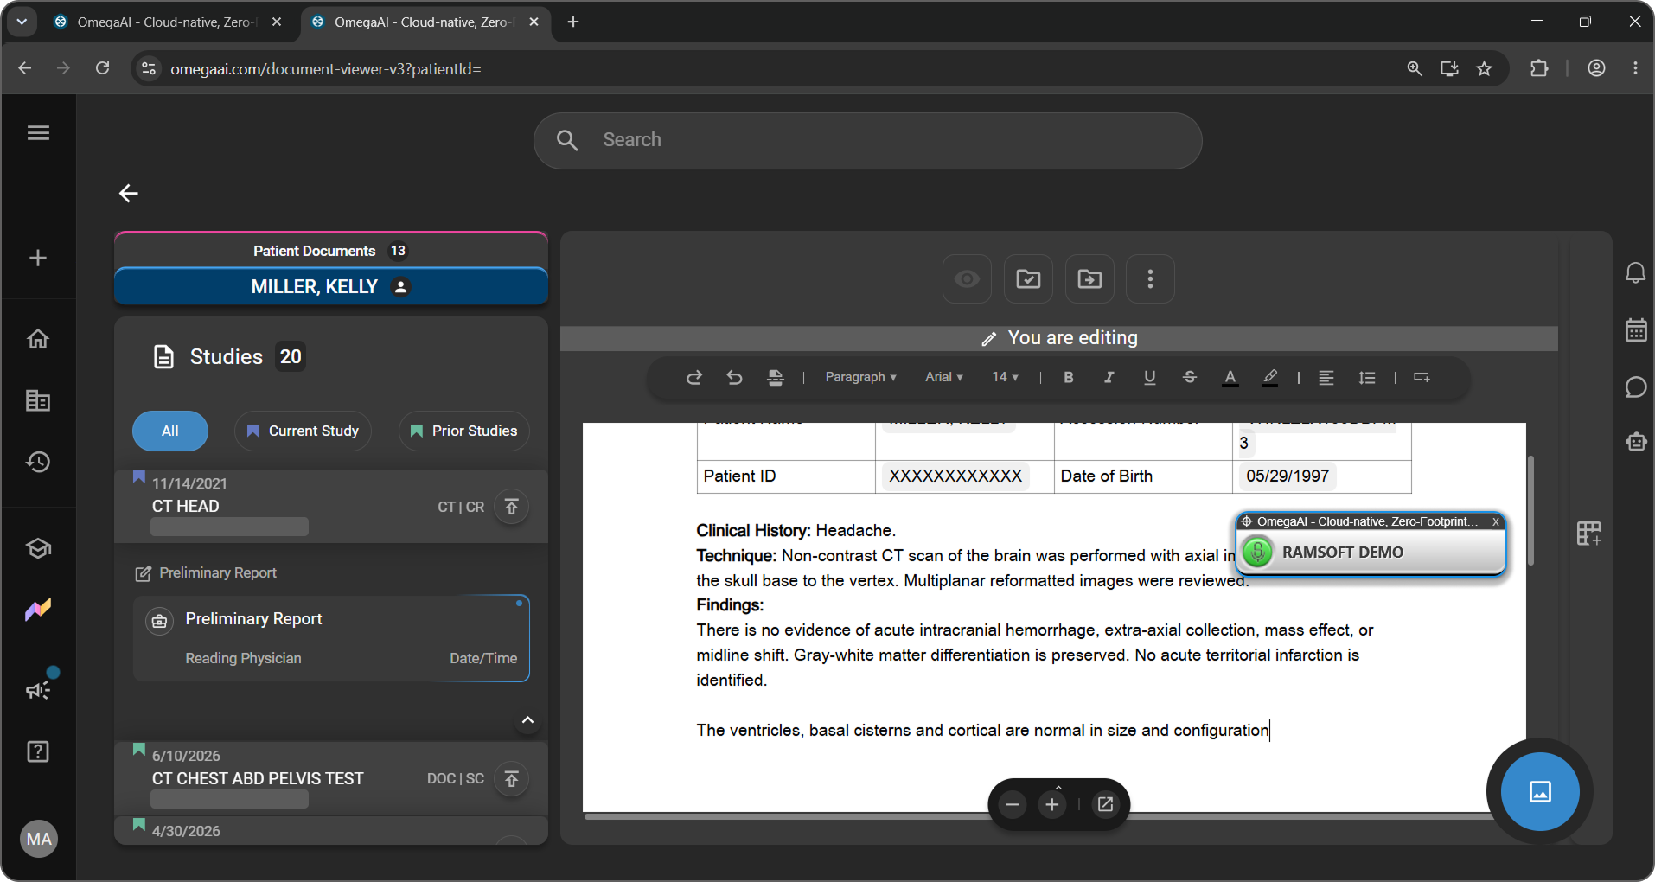1655x882 pixels.
Task: Filter by Prior Studies
Action: pos(464,431)
